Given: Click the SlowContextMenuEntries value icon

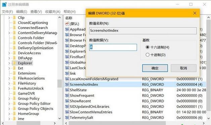Looking at the screenshot, I should point(67,112).
